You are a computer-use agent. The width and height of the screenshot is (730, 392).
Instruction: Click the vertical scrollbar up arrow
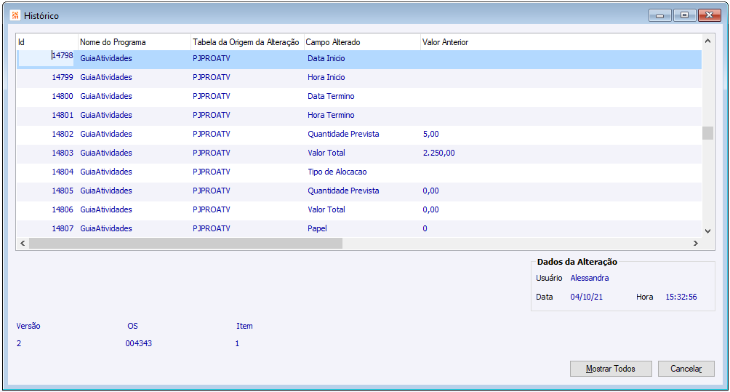click(707, 41)
